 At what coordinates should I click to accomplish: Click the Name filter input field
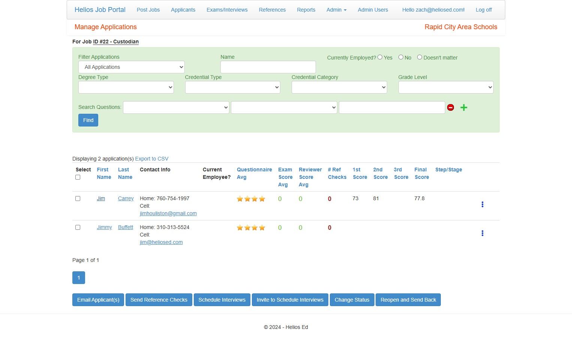point(268,67)
